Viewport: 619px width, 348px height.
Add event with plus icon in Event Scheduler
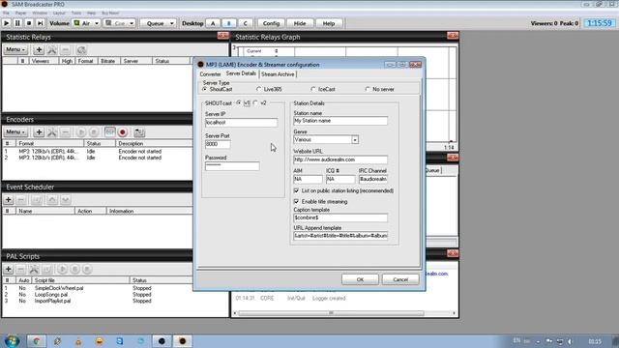9,200
